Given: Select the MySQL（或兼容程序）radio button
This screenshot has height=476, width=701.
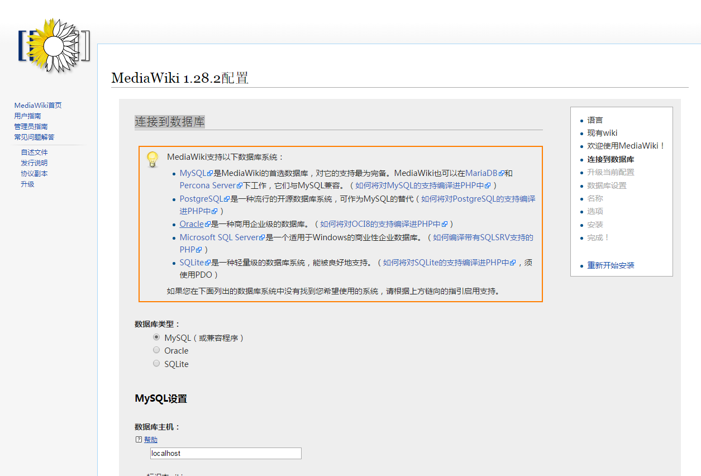Looking at the screenshot, I should coord(156,337).
